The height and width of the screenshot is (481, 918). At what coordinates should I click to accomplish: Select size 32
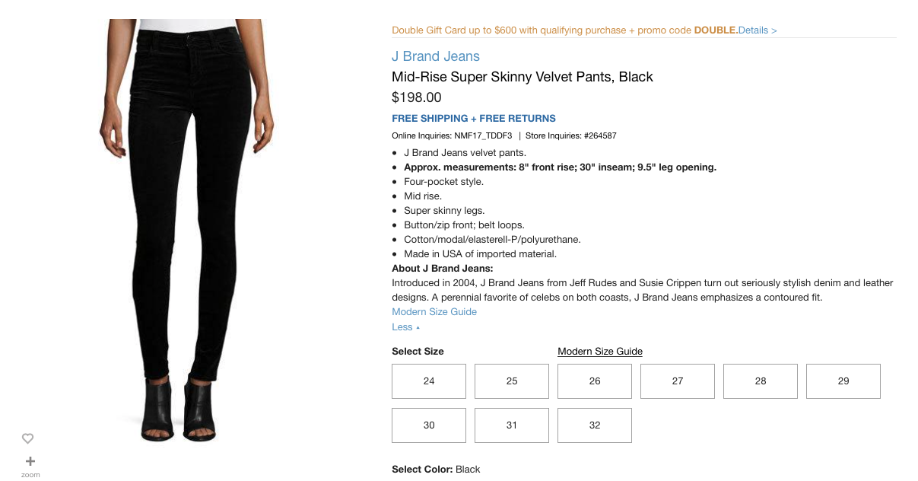click(x=594, y=425)
